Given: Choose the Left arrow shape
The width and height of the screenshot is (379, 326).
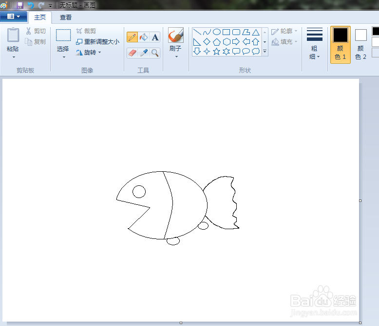Looking at the screenshot, I should (246, 42).
